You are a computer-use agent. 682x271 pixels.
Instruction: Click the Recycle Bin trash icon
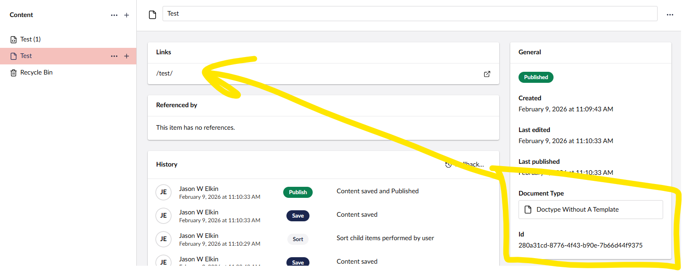[14, 73]
